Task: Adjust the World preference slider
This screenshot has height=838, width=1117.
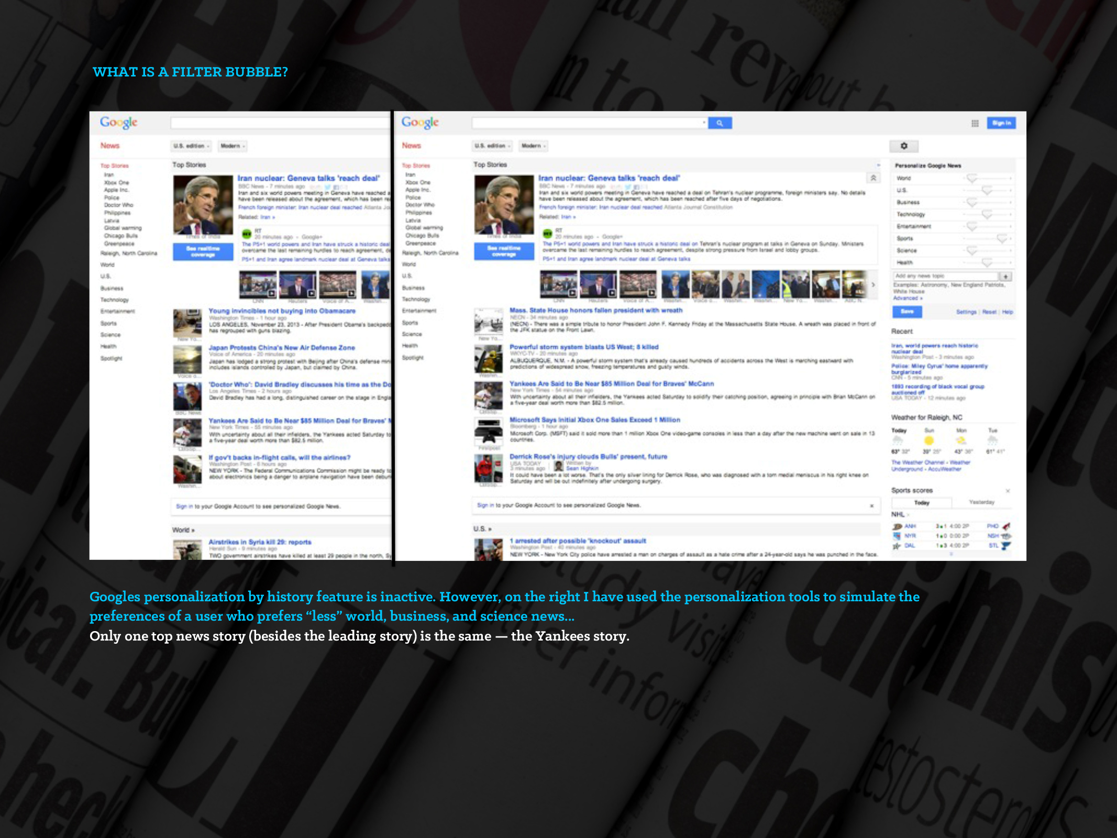Action: pyautogui.click(x=971, y=179)
